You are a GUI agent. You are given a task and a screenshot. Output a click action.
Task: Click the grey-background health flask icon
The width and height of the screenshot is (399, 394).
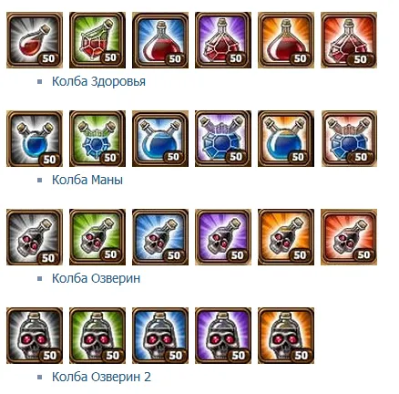pos(35,40)
